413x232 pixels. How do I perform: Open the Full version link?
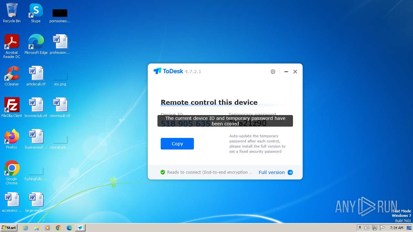point(272,172)
